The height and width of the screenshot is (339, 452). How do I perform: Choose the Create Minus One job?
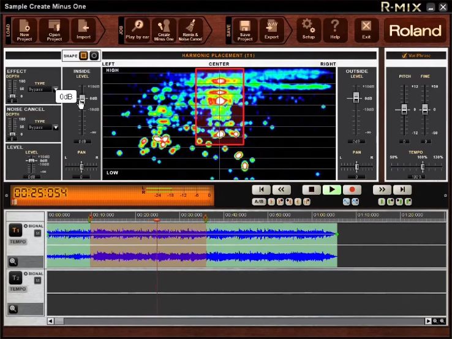[x=164, y=30]
